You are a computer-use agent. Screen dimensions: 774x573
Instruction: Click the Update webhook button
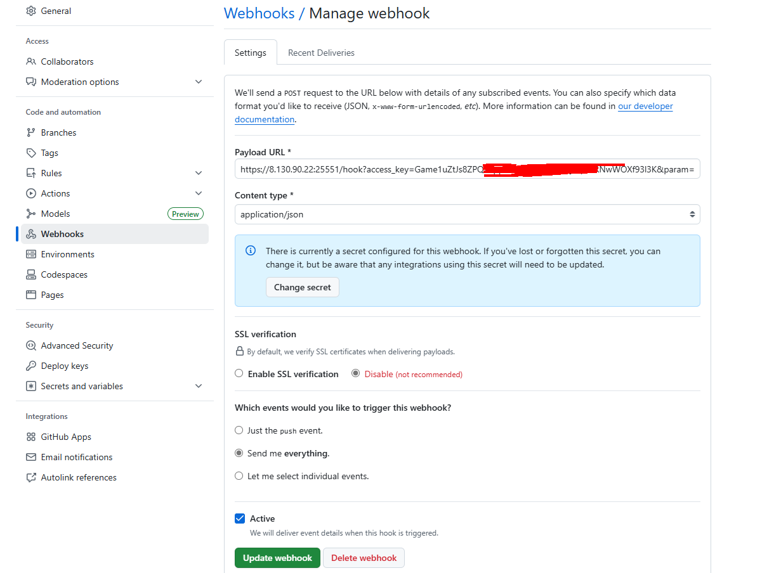[277, 558]
